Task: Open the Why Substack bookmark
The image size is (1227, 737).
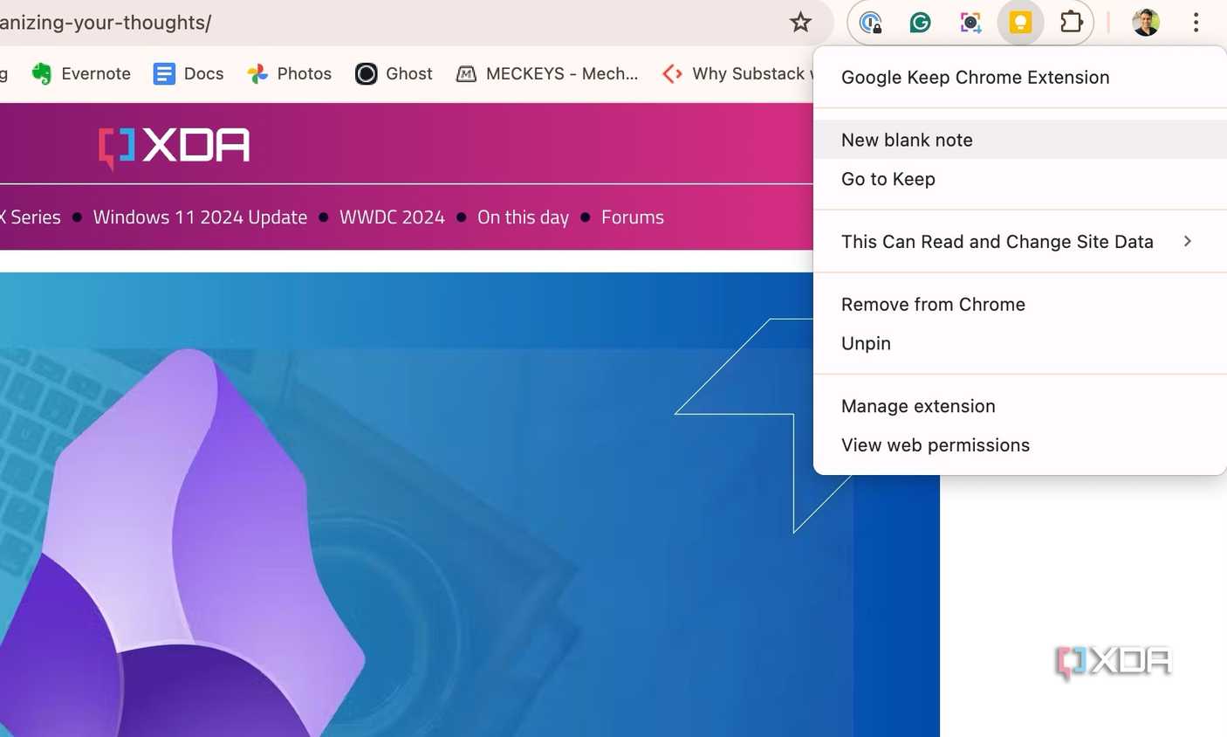Action: [737, 74]
